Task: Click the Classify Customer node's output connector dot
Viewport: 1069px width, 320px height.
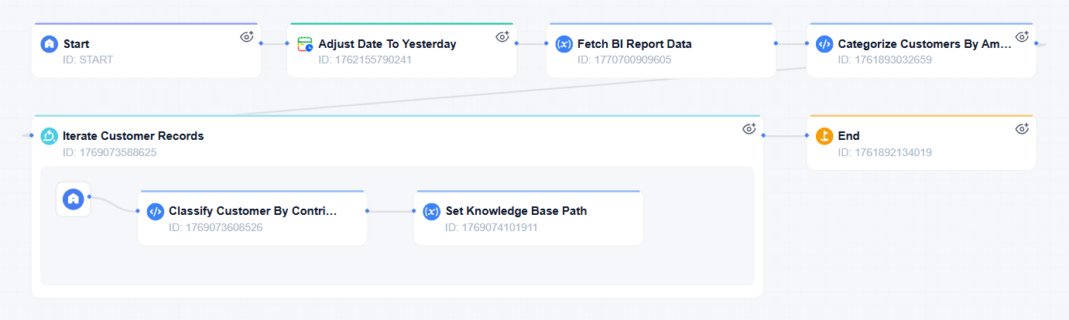Action: (367, 210)
